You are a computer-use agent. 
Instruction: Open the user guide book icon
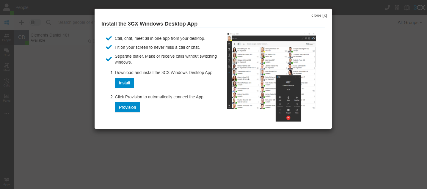point(406,8)
